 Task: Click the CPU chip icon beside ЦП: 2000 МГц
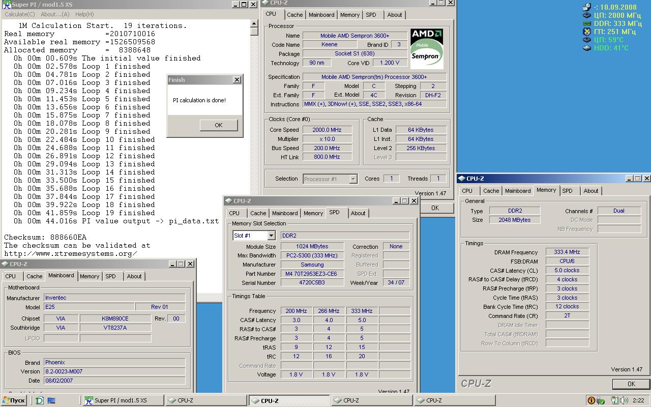pos(587,15)
